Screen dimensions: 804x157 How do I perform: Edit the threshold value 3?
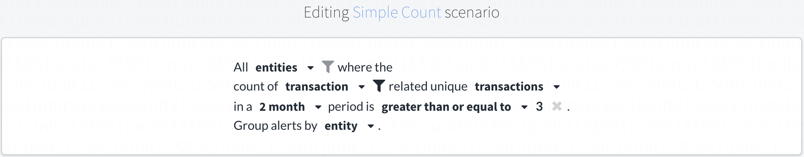539,106
